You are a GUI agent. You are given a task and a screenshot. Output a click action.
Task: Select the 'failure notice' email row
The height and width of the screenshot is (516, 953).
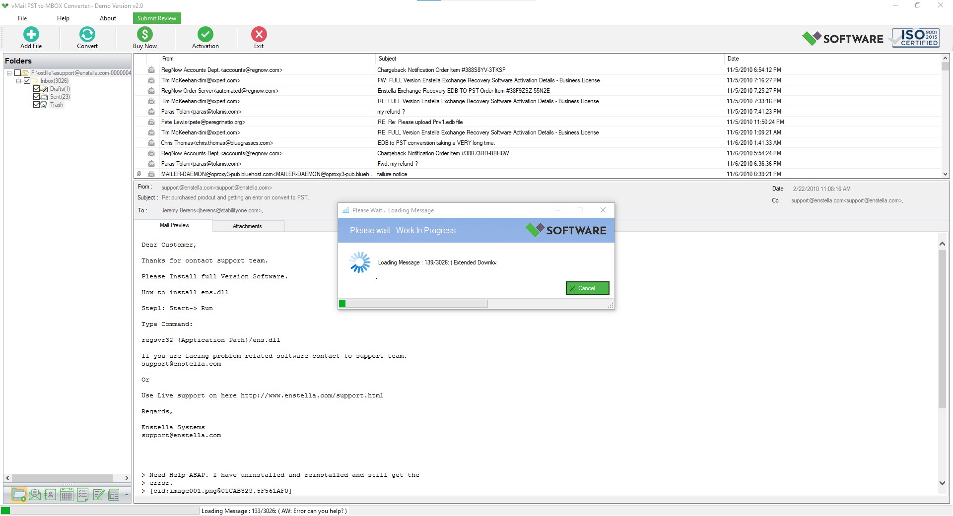[538, 174]
